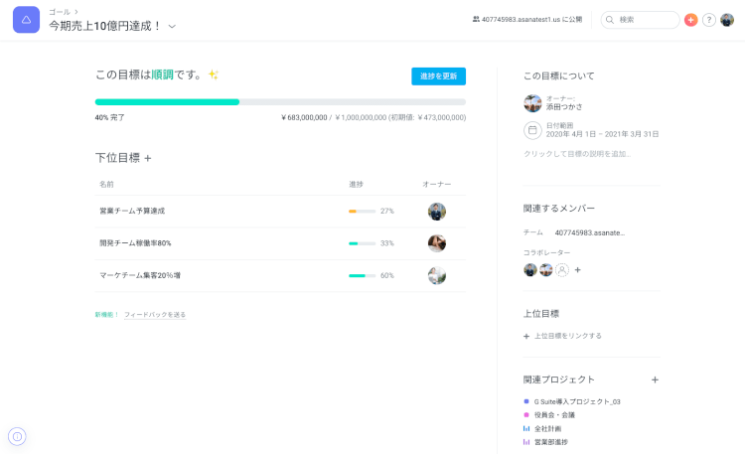Click the pink dot beside 役員会・会議
This screenshot has width=745, height=454.
[x=526, y=415]
